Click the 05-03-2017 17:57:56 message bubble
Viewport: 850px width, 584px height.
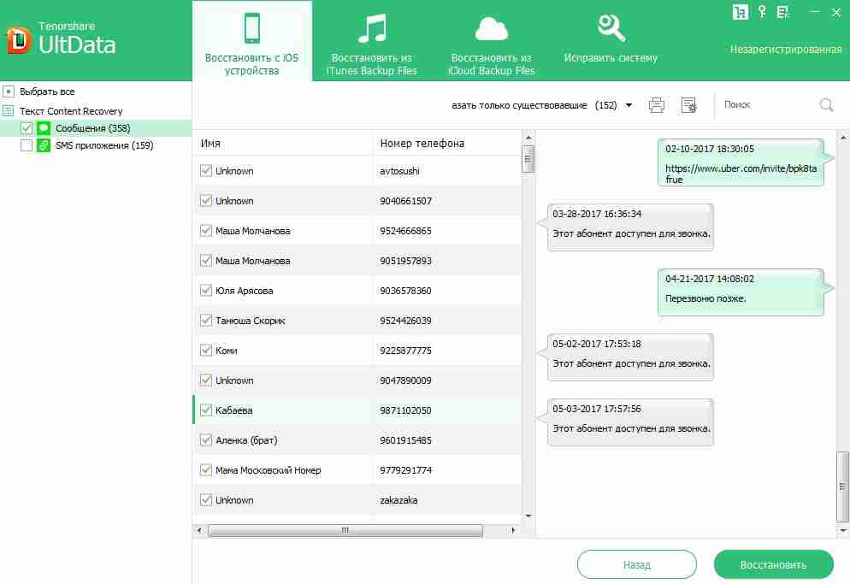click(630, 422)
